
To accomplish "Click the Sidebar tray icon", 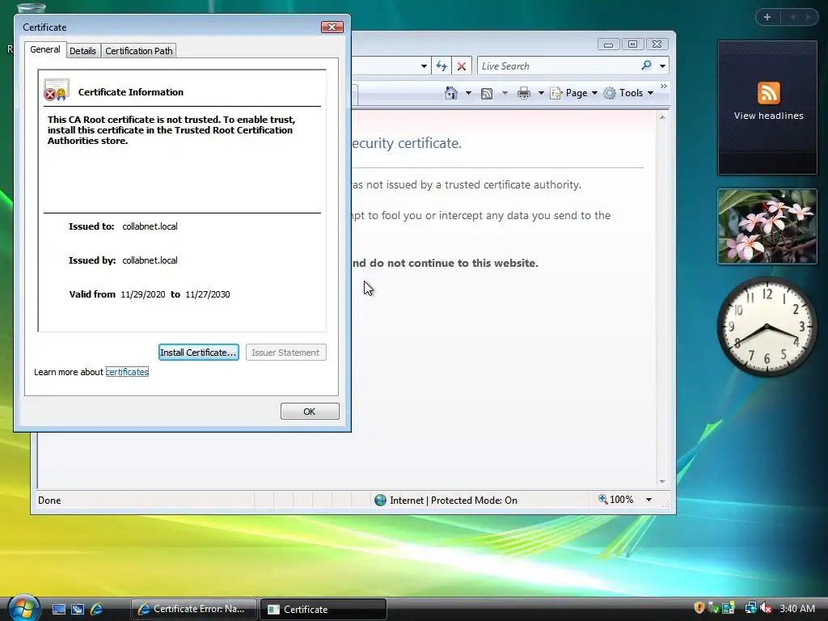I will tap(729, 608).
